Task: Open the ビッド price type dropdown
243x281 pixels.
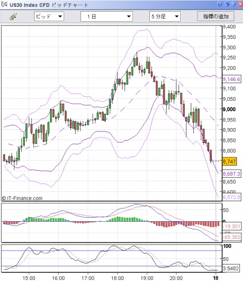Action: [49, 17]
